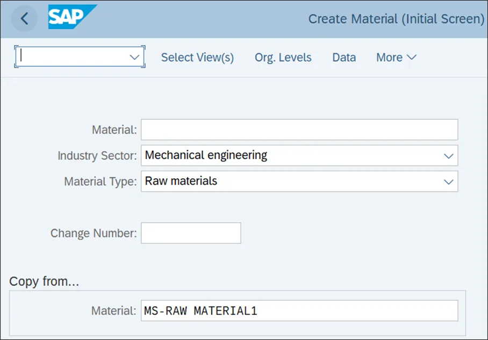This screenshot has height=340, width=488.
Task: Click the back arrow icon
Action: (x=24, y=19)
